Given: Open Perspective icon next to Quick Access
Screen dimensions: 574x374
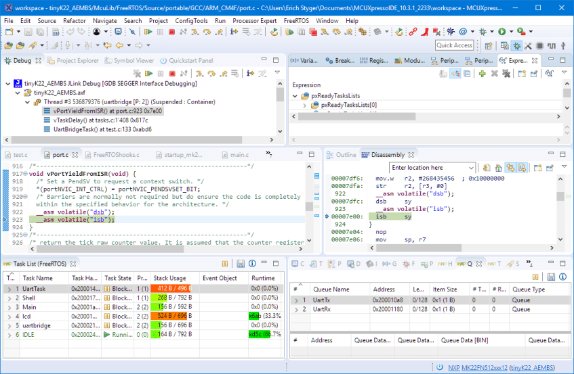Looking at the screenshot, I should pyautogui.click(x=489, y=46).
